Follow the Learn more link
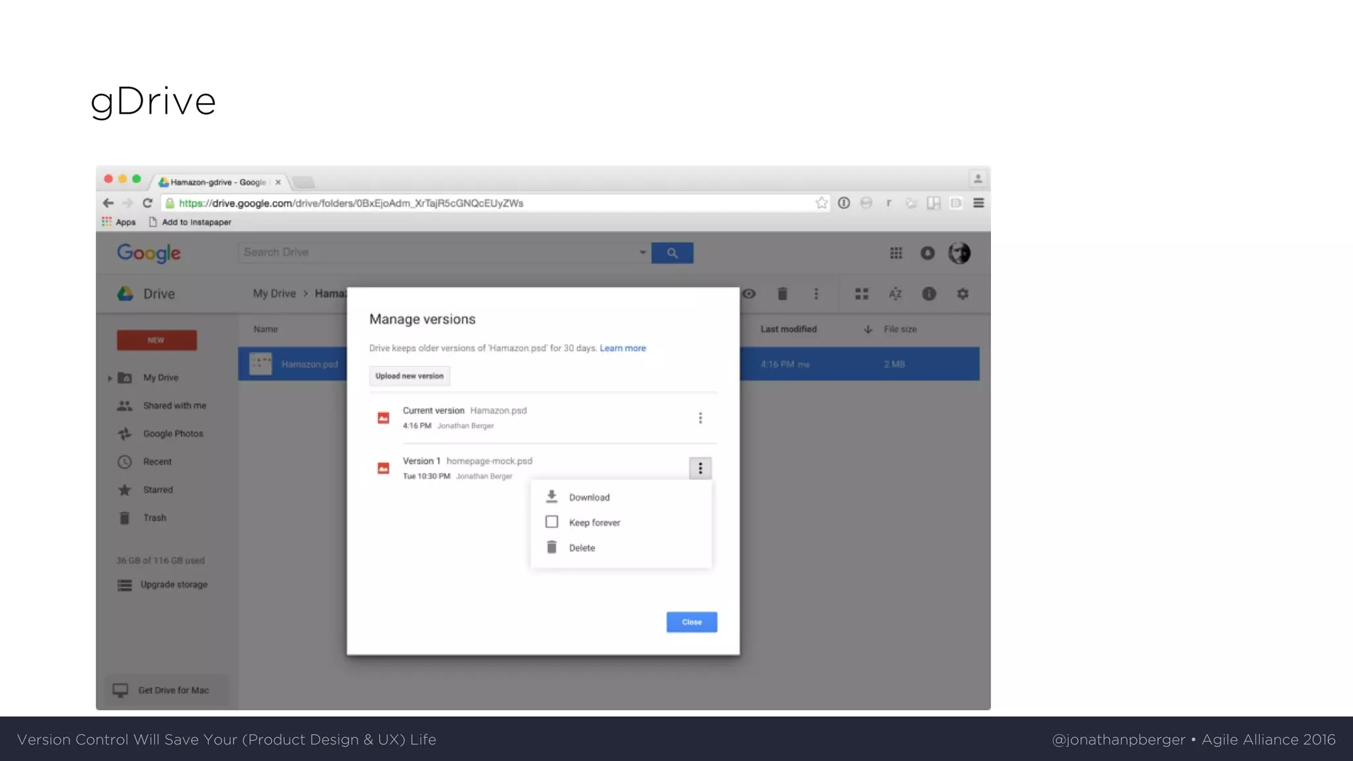This screenshot has height=761, width=1353. tap(622, 348)
